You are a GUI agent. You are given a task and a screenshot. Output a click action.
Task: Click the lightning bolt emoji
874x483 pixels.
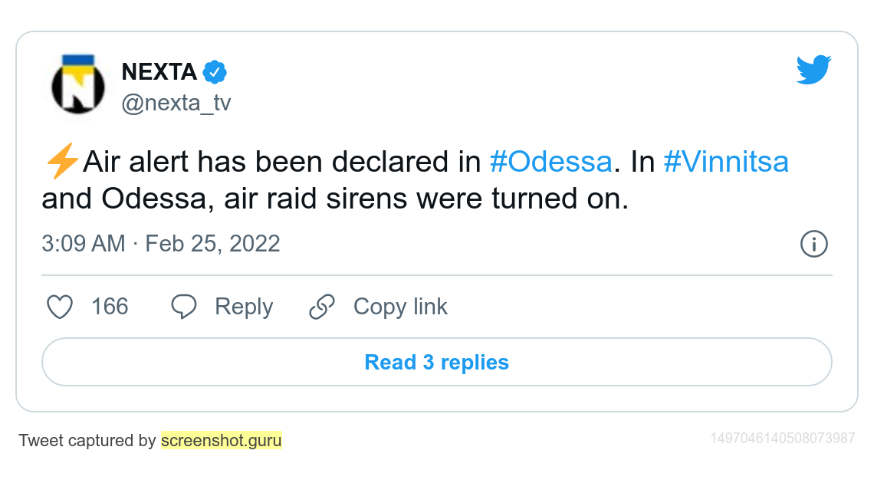coord(61,163)
